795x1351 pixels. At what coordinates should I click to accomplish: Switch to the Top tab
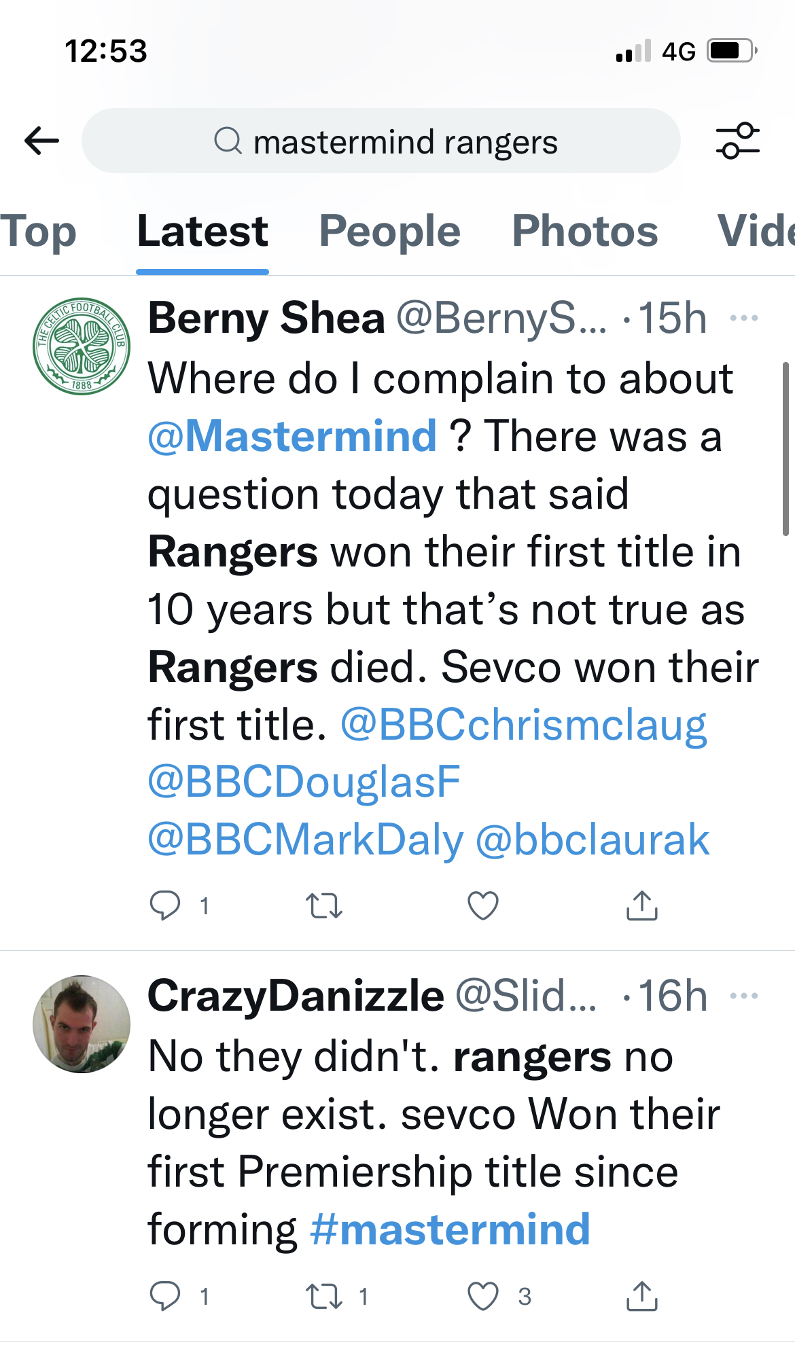38,232
